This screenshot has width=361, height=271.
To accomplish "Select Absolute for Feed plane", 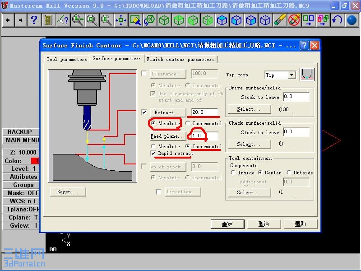I will point(153,146).
